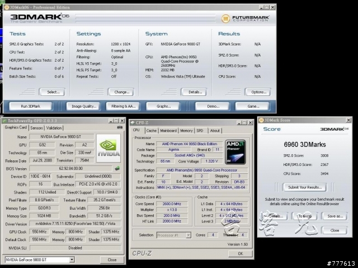Click the AMD Phenom logo in CPU-Z
The width and height of the screenshot is (358, 268).
pos(235,152)
